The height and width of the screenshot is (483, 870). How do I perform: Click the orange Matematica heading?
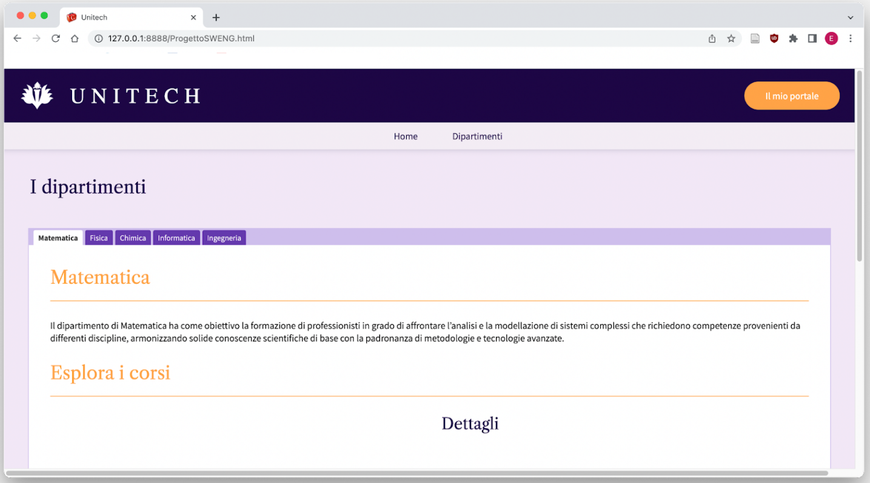100,277
